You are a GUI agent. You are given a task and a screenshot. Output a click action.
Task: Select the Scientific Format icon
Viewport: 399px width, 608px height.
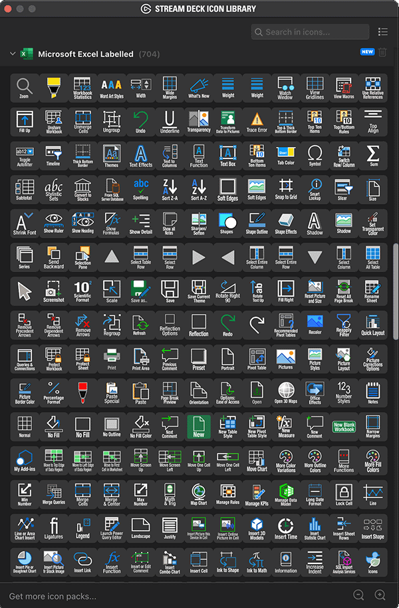pyautogui.click(x=82, y=291)
